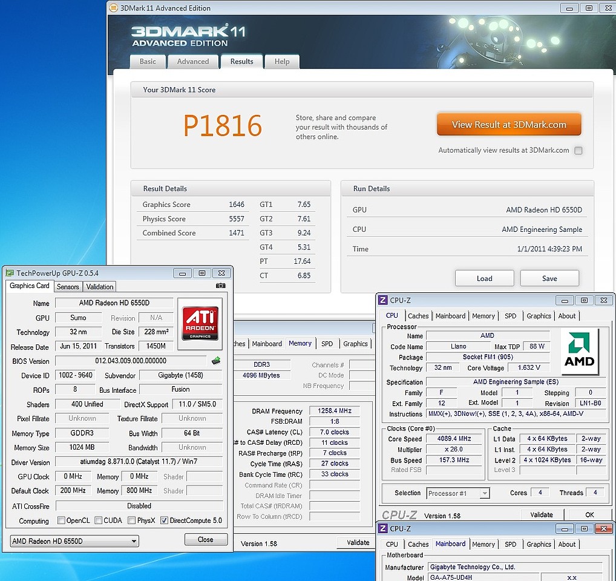The height and width of the screenshot is (581, 616).
Task: Click the Physics Score value 5557
Action: pos(237,219)
